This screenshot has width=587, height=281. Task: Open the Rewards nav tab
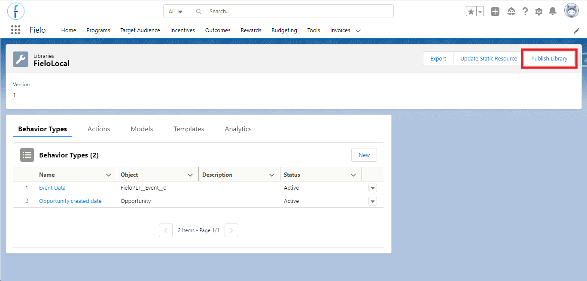(251, 30)
